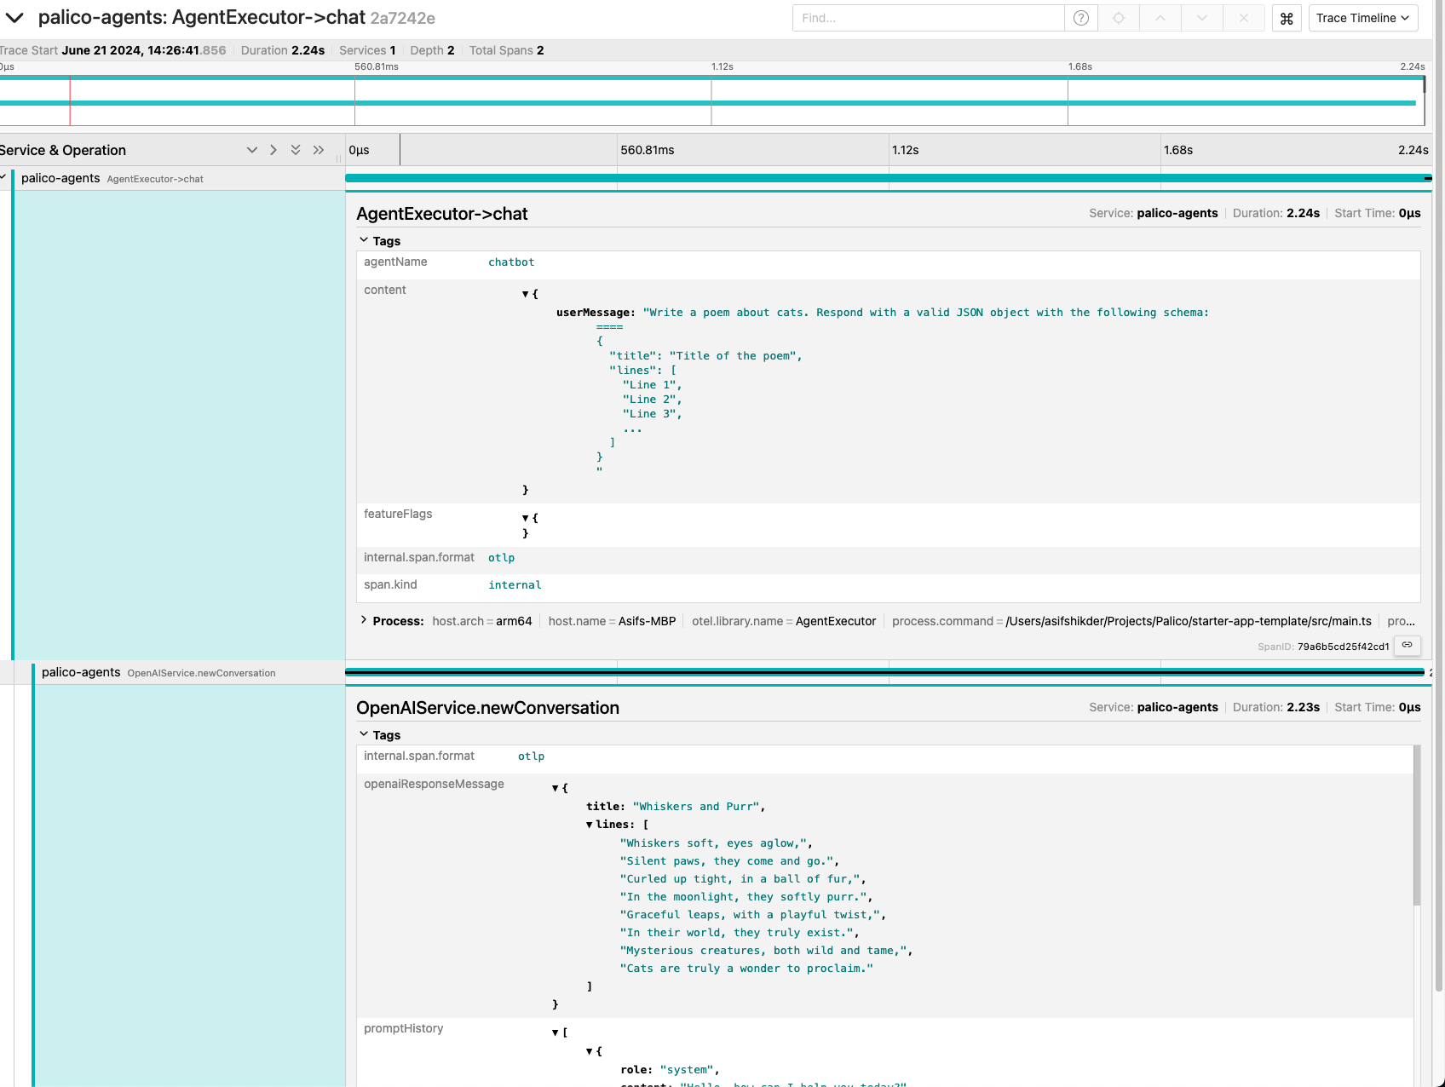The height and width of the screenshot is (1087, 1445).
Task: Click the "Cats are truly a wonder to proclaim." line
Action: click(746, 969)
